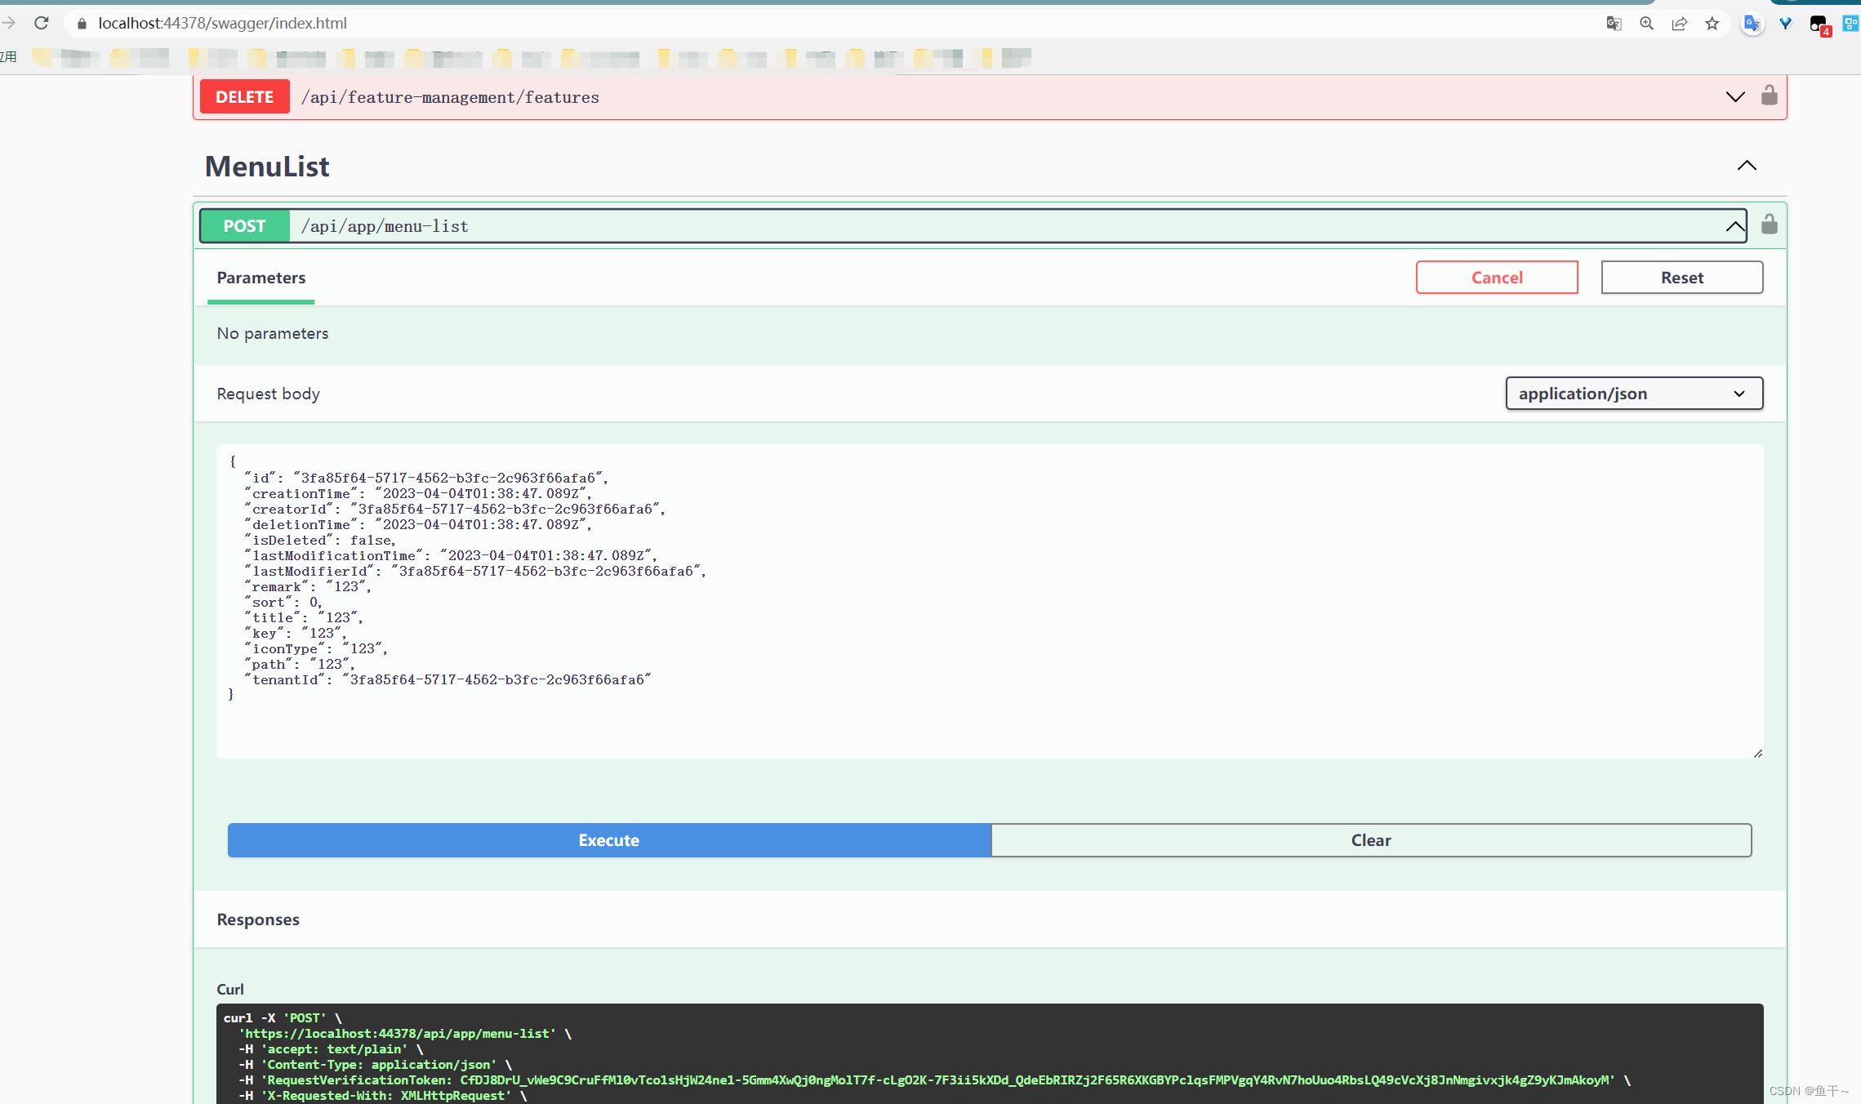Collapse the MenuList section using its chevron
This screenshot has width=1861, height=1104.
click(x=1746, y=166)
